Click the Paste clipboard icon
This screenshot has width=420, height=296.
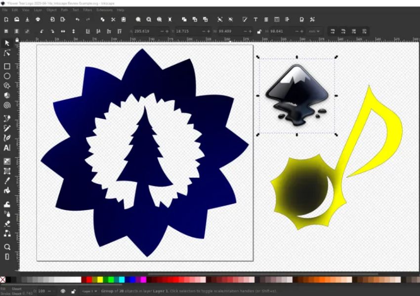coord(124,20)
